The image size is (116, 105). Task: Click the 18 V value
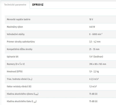click(91, 19)
